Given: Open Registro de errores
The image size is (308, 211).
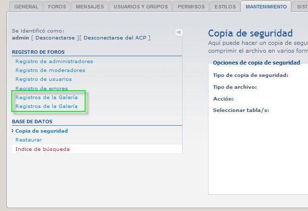Looking at the screenshot, I should (41, 88).
